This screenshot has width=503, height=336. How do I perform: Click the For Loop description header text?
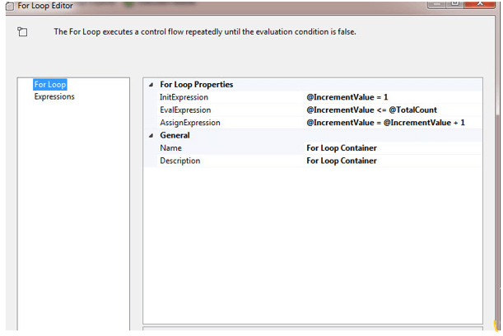[204, 32]
